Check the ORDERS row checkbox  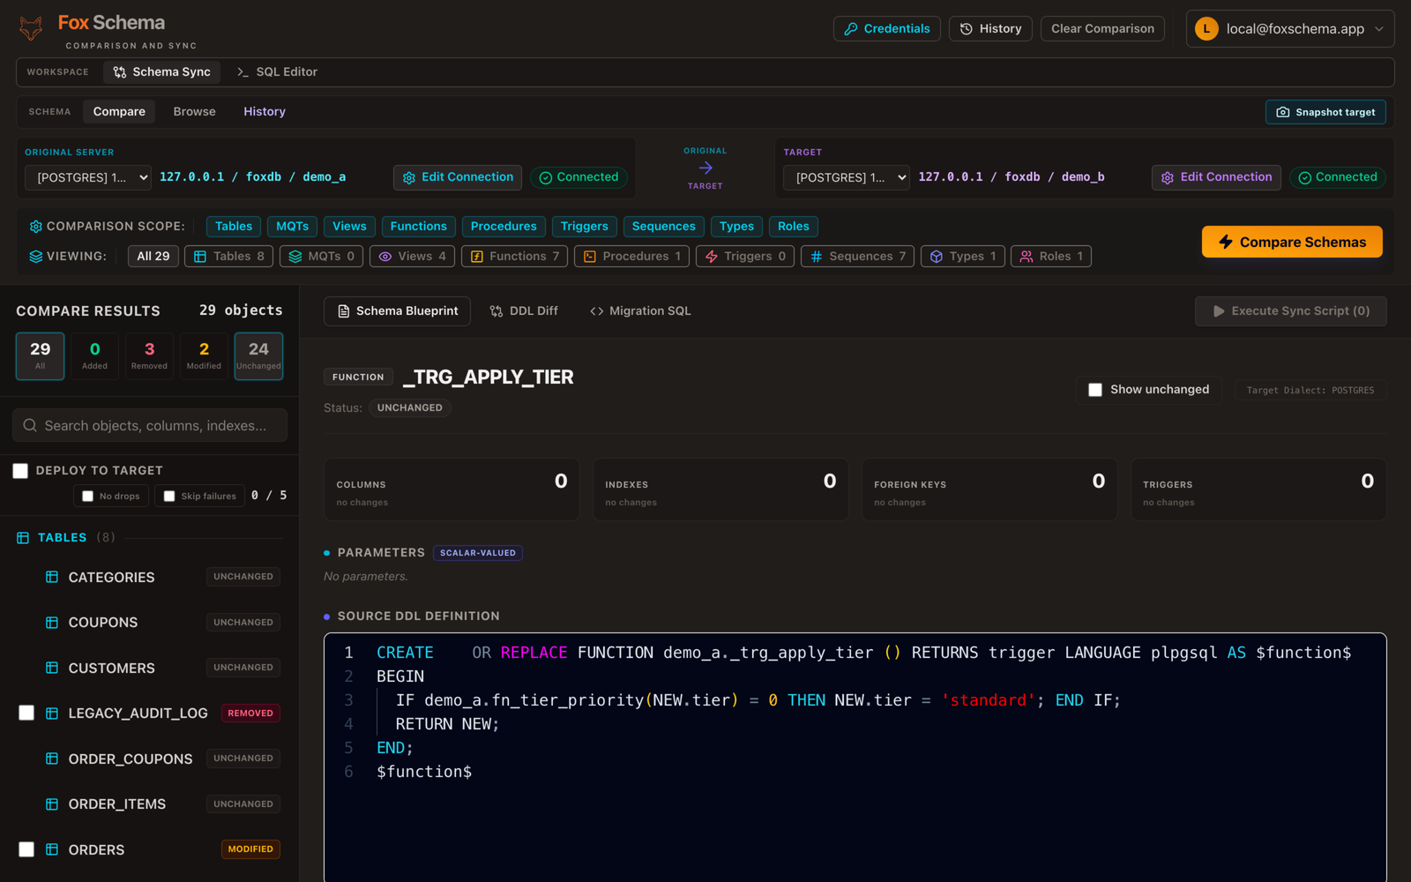(x=26, y=849)
